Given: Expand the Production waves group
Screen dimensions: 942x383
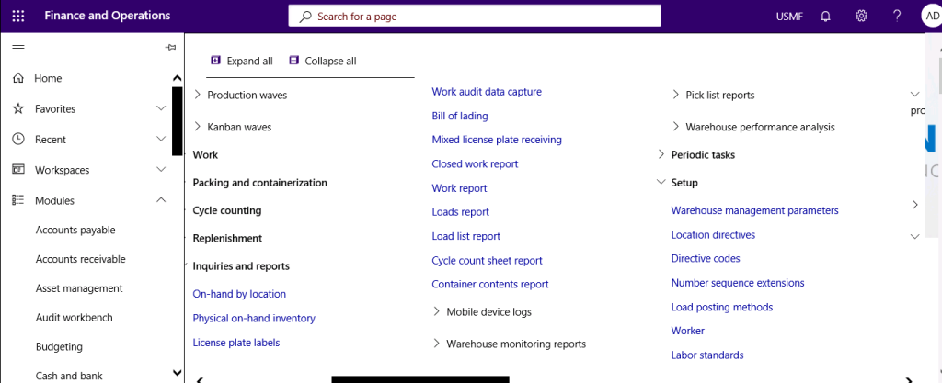Looking at the screenshot, I should [x=198, y=95].
